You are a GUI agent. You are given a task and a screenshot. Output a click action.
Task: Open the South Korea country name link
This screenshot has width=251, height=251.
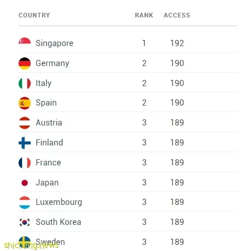[x=59, y=222]
